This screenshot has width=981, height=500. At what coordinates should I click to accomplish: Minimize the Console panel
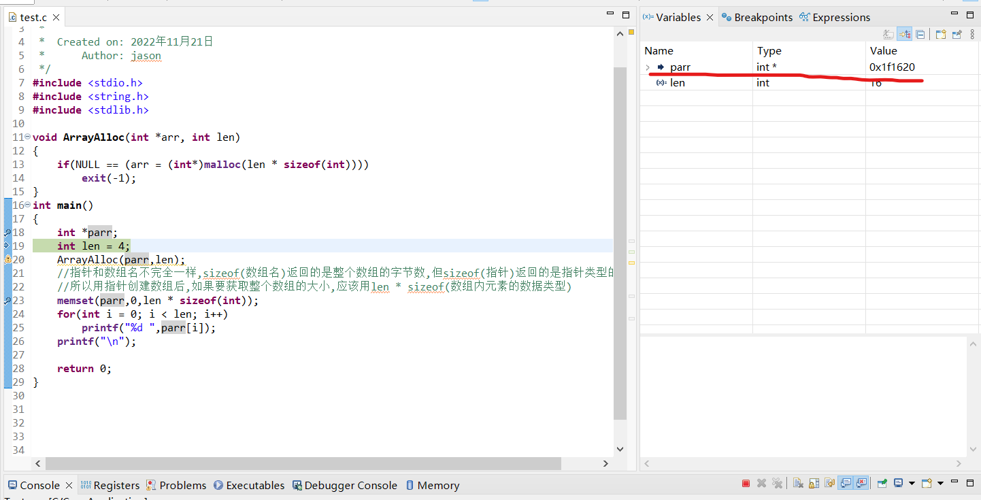pyautogui.click(x=953, y=481)
